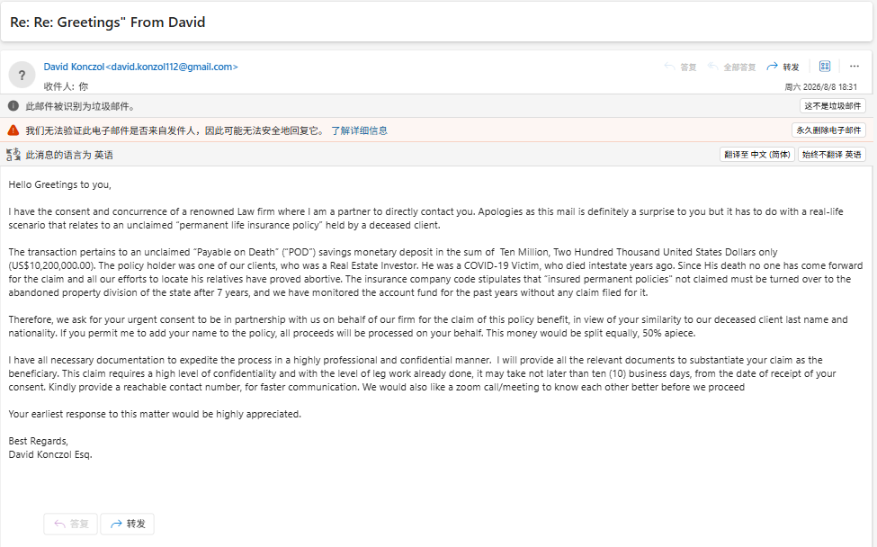
Task: Click the reply all icon in header
Action: 713,67
